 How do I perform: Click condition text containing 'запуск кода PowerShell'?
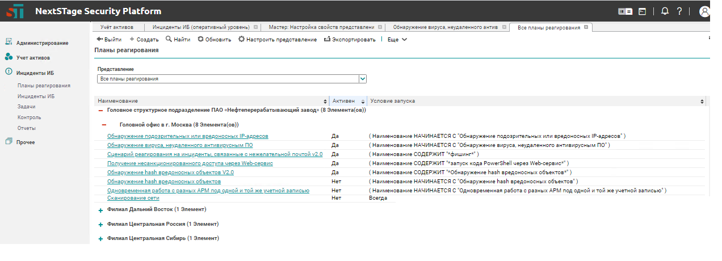click(469, 163)
